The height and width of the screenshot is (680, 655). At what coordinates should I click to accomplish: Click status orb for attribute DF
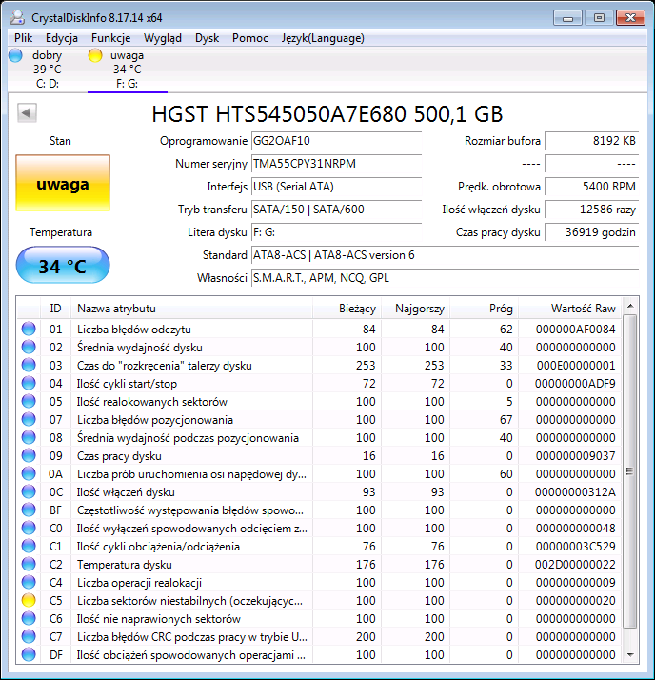[x=29, y=654]
